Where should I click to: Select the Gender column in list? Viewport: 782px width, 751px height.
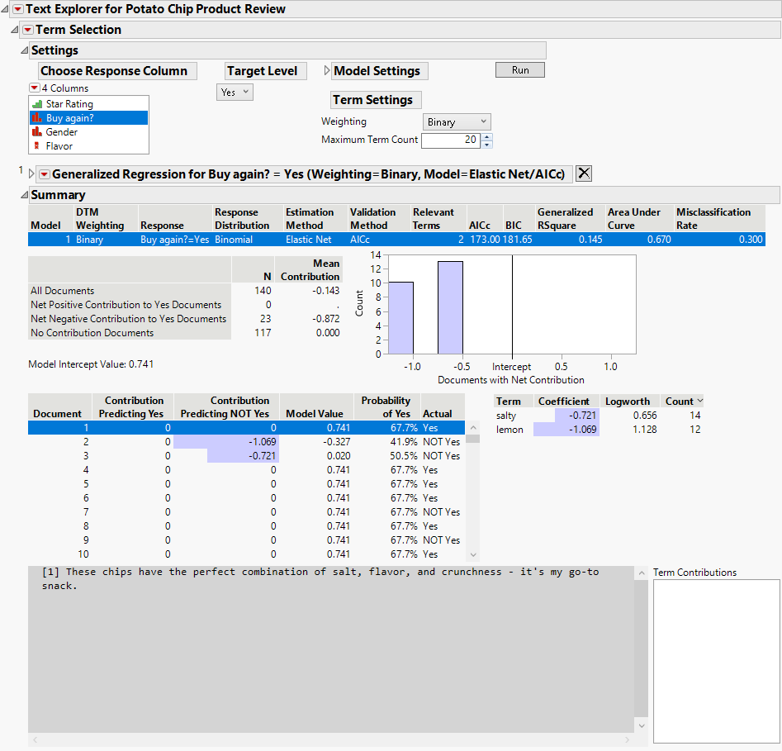click(x=62, y=132)
